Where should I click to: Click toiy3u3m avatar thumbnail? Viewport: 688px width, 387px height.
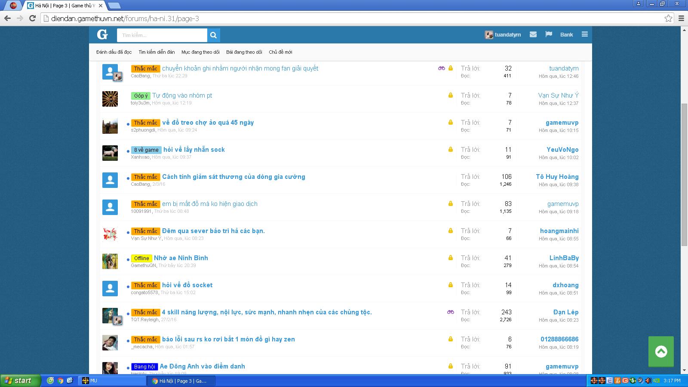pyautogui.click(x=110, y=99)
